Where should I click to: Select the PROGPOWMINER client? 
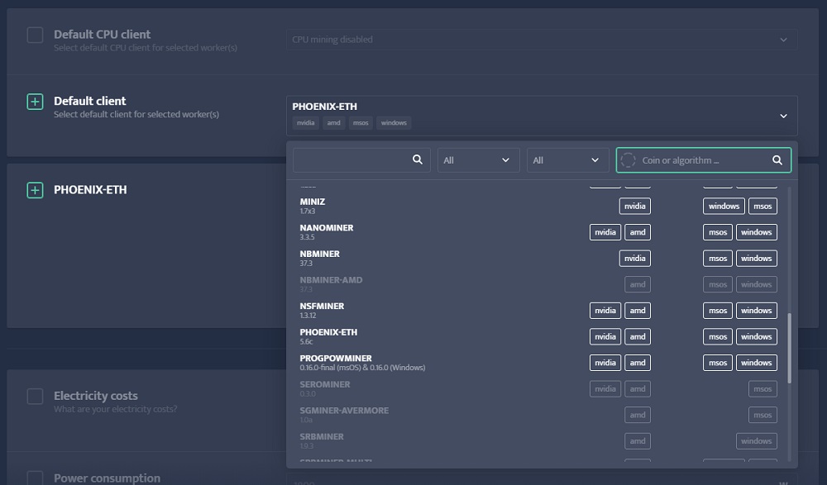pyautogui.click(x=538, y=363)
